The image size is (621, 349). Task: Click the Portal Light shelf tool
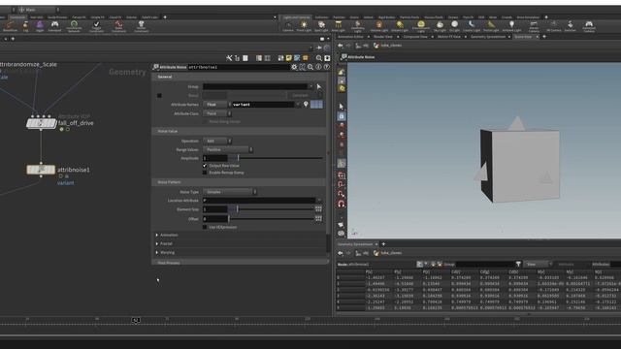click(x=491, y=26)
